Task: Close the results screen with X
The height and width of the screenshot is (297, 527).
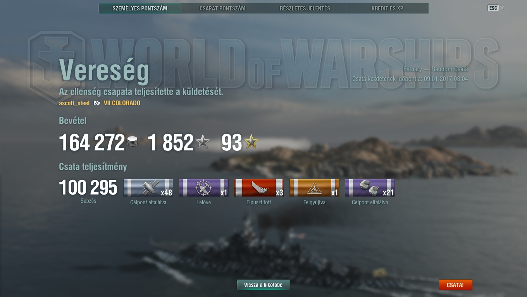Action: pyautogui.click(x=502, y=8)
